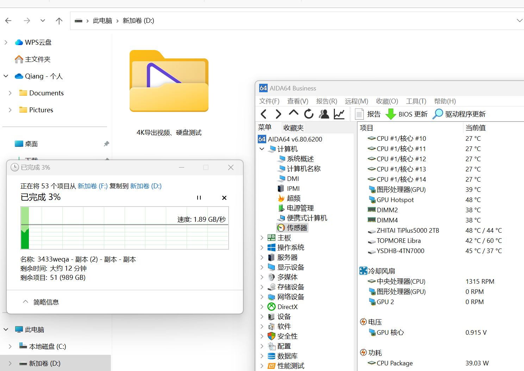The image size is (524, 371).
Task: Switch to the 收藏夹 tab
Action: click(293, 128)
